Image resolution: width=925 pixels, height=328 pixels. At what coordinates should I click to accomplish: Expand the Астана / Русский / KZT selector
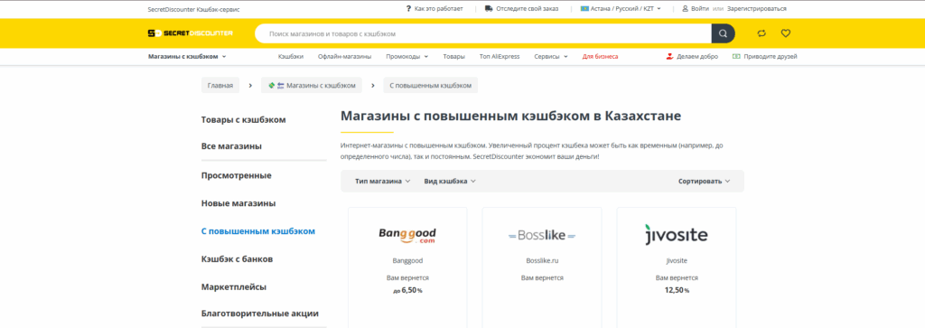(x=621, y=9)
